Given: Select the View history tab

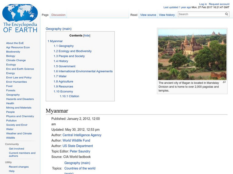Looking at the screenshot, I should [167, 14].
